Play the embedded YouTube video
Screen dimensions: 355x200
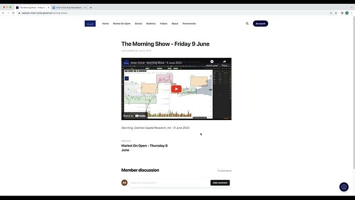pos(177,89)
